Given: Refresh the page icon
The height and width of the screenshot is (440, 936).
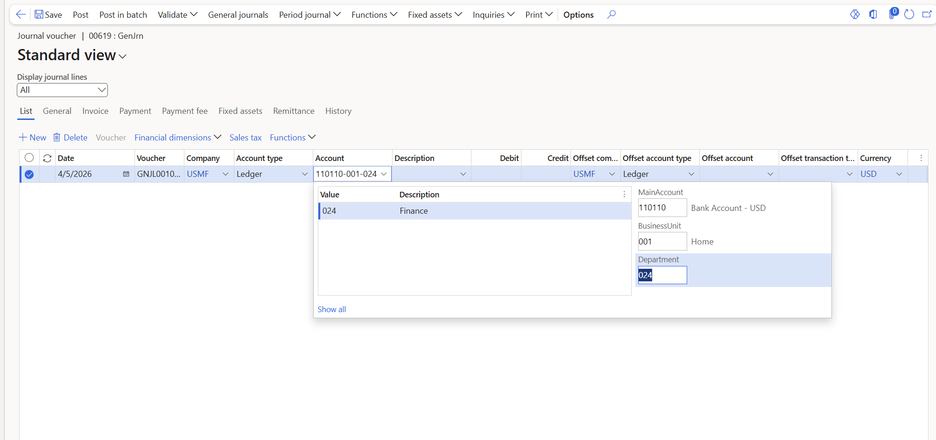Looking at the screenshot, I should point(909,14).
